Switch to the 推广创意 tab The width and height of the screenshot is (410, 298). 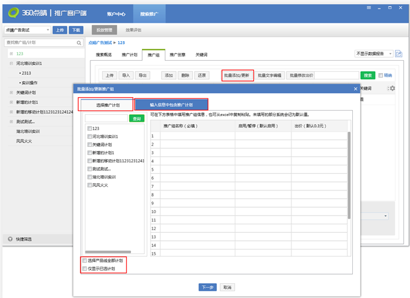[177, 55]
